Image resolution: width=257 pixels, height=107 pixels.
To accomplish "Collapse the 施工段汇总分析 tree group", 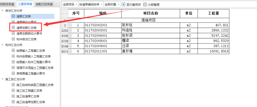I will pos(2,79).
